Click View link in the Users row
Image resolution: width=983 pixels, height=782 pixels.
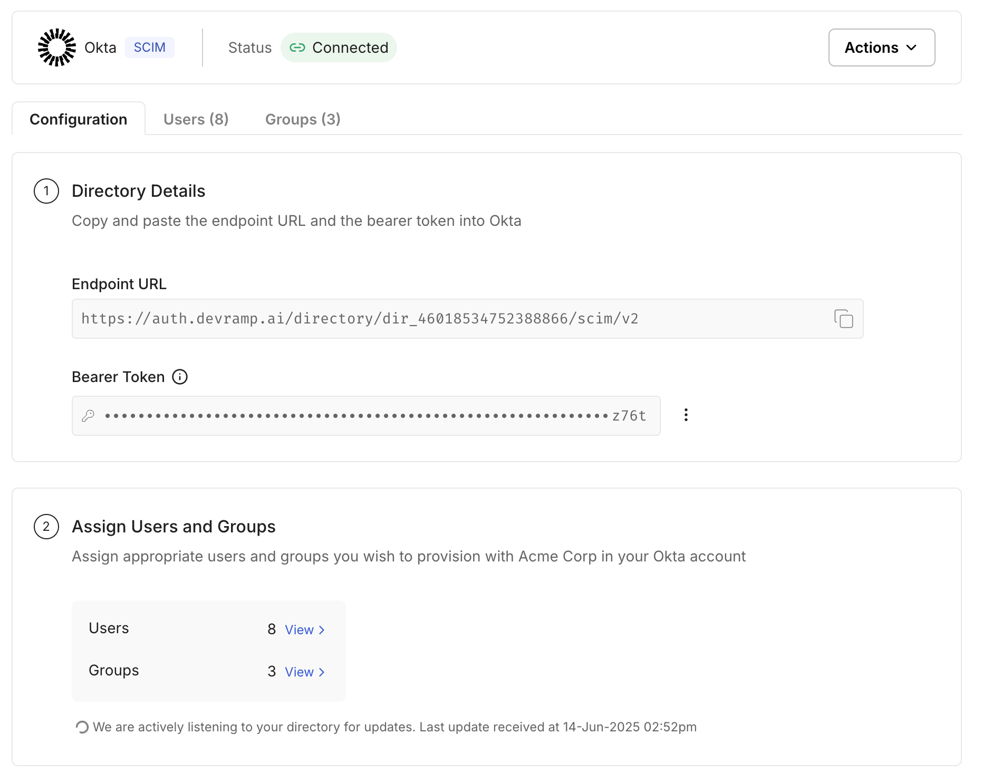(299, 630)
